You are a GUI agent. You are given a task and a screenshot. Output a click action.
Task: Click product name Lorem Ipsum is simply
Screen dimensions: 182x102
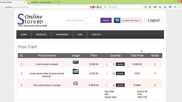click(47, 64)
